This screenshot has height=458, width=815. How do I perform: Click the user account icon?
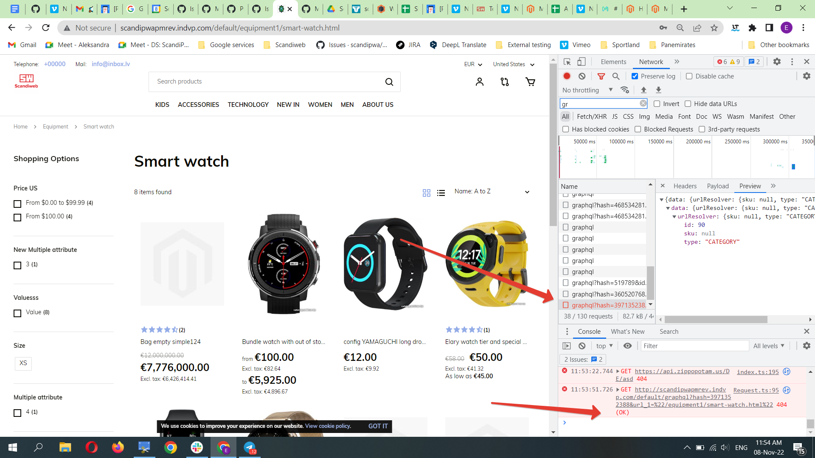480,82
